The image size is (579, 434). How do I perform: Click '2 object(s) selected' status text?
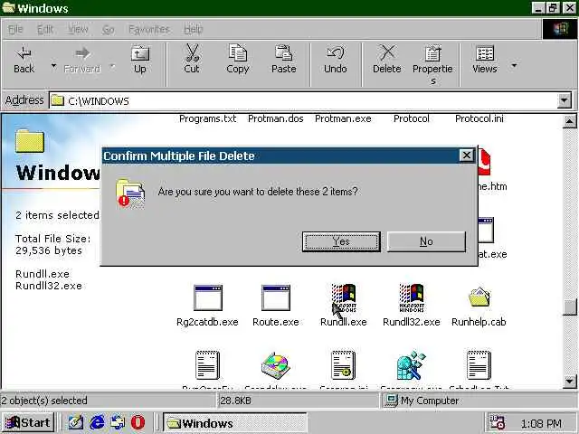pos(44,401)
